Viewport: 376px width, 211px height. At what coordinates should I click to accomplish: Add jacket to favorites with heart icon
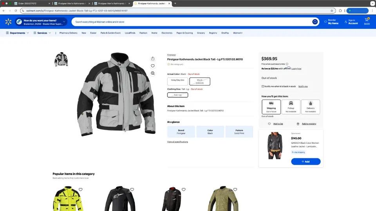click(153, 66)
